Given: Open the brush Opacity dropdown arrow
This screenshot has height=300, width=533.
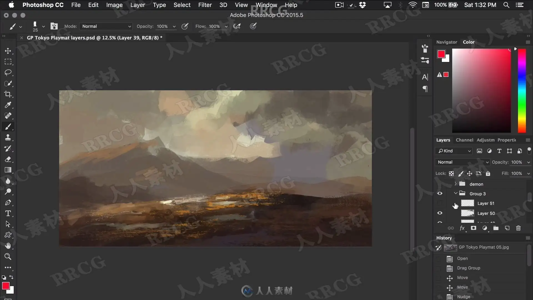Looking at the screenshot, I should [174, 26].
